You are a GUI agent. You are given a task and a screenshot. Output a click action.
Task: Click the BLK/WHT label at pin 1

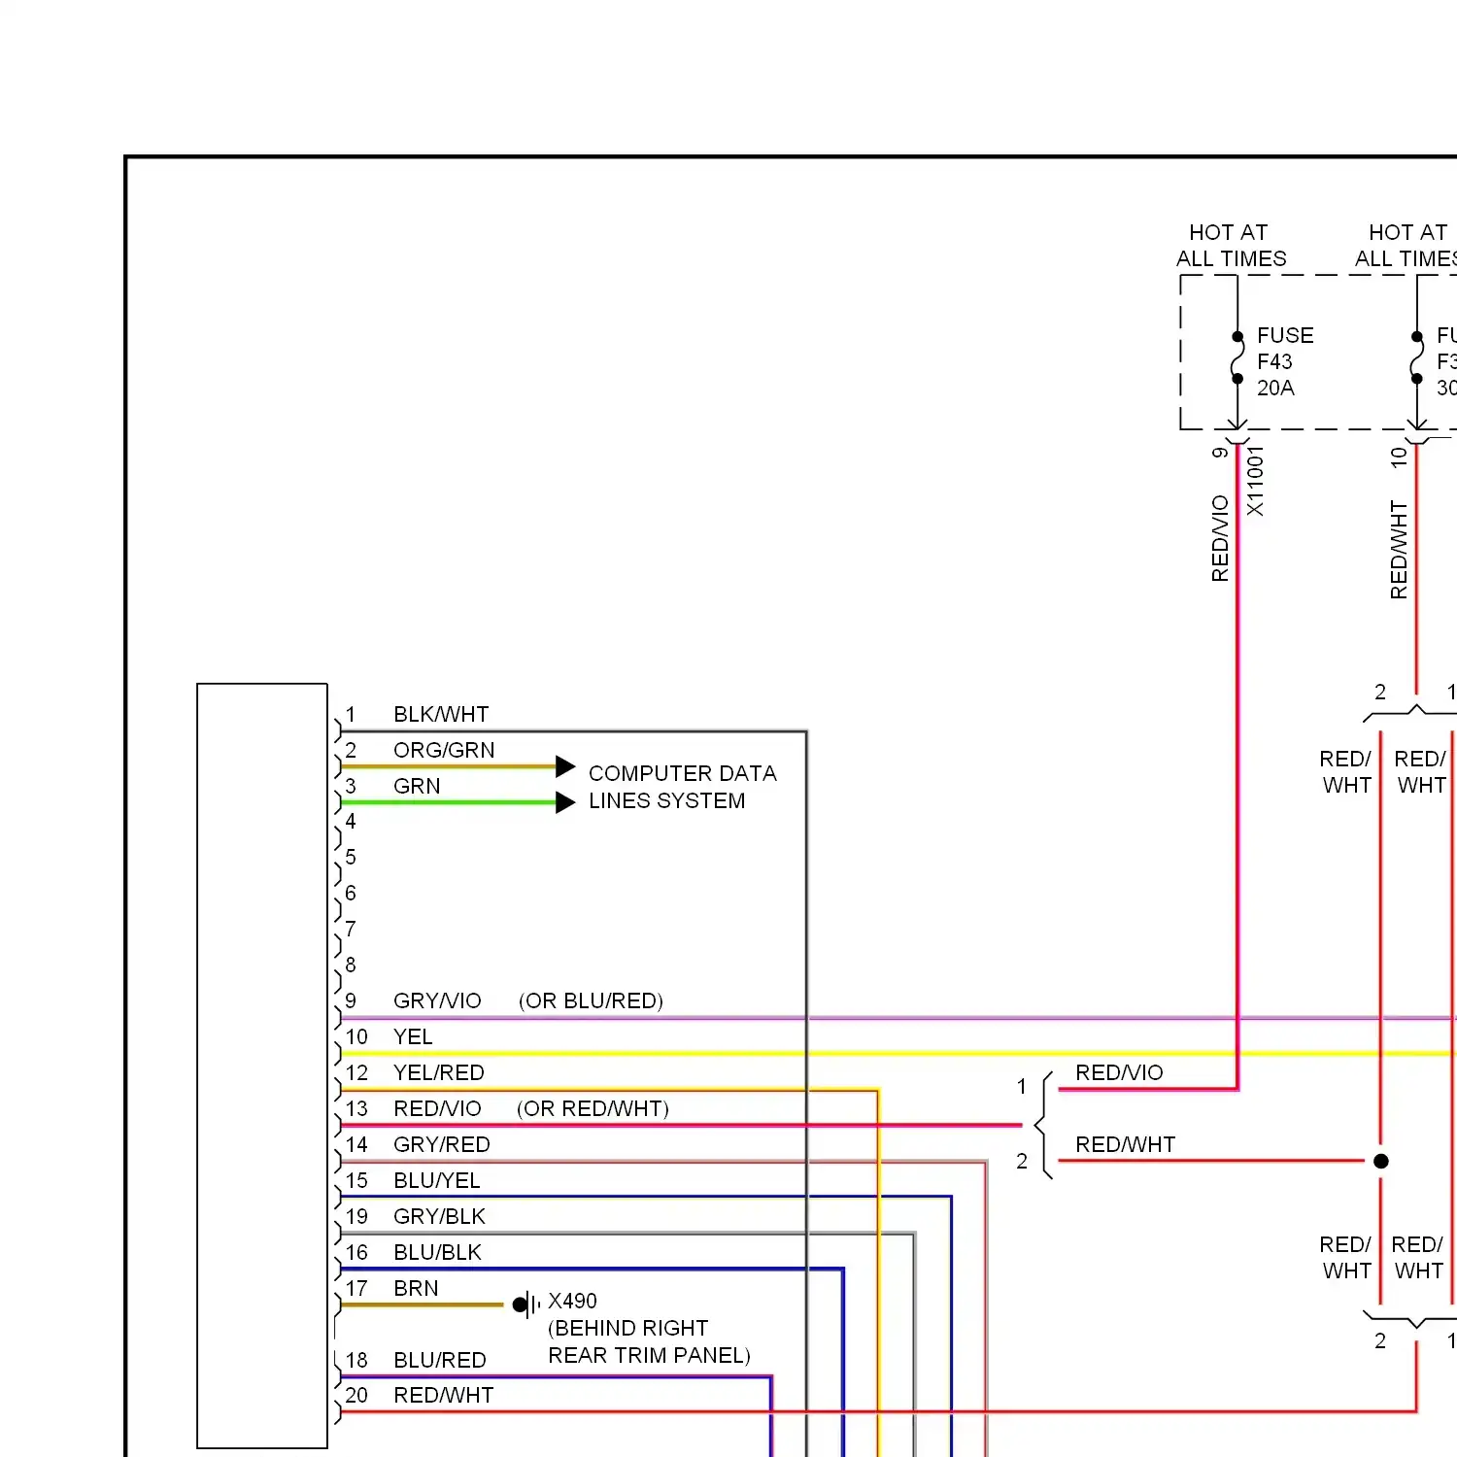click(441, 714)
